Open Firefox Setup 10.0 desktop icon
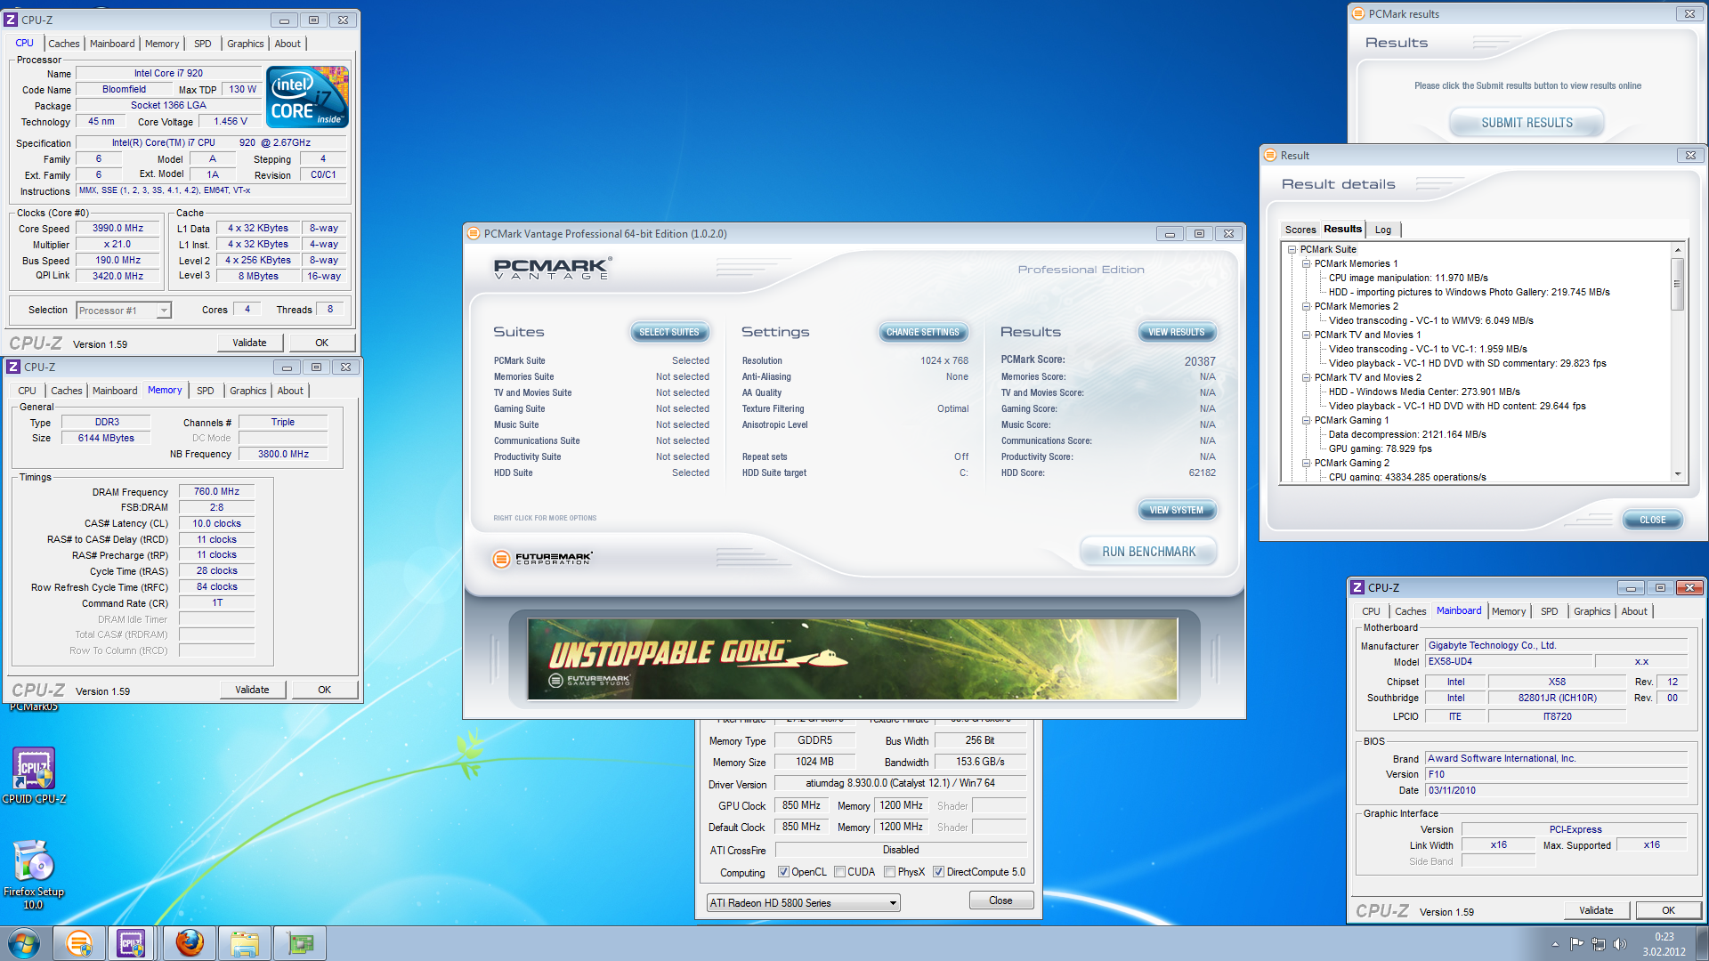Image resolution: width=1709 pixels, height=961 pixels. coord(34,875)
